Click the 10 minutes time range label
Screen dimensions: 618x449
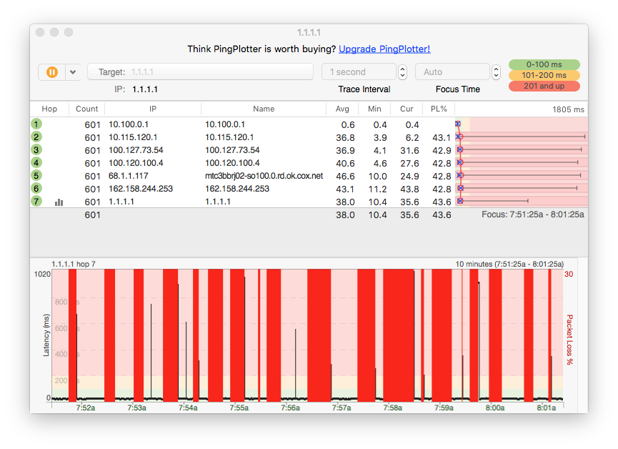click(x=509, y=264)
